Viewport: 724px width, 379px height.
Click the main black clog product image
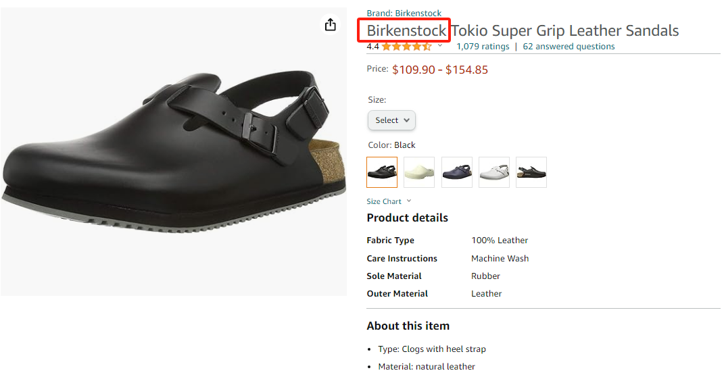pos(173,151)
